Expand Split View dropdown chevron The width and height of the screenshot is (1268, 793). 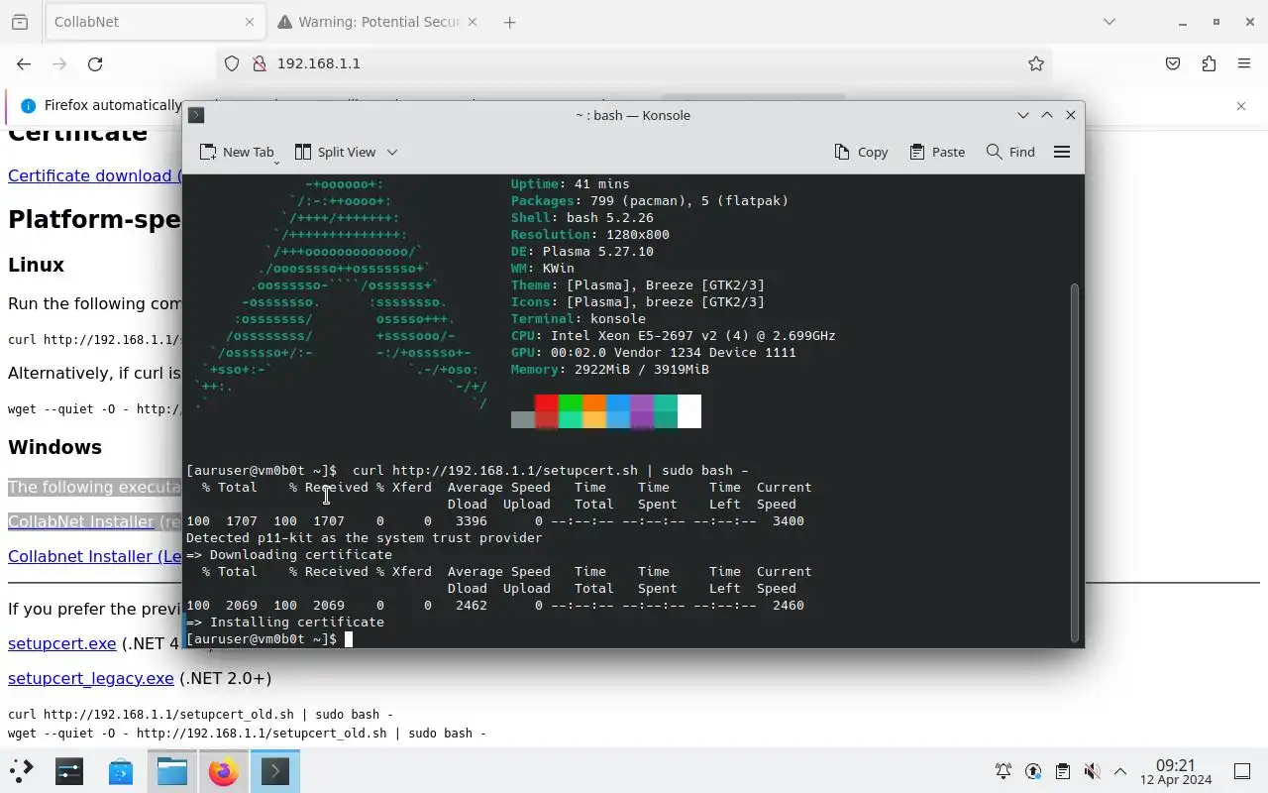click(392, 152)
